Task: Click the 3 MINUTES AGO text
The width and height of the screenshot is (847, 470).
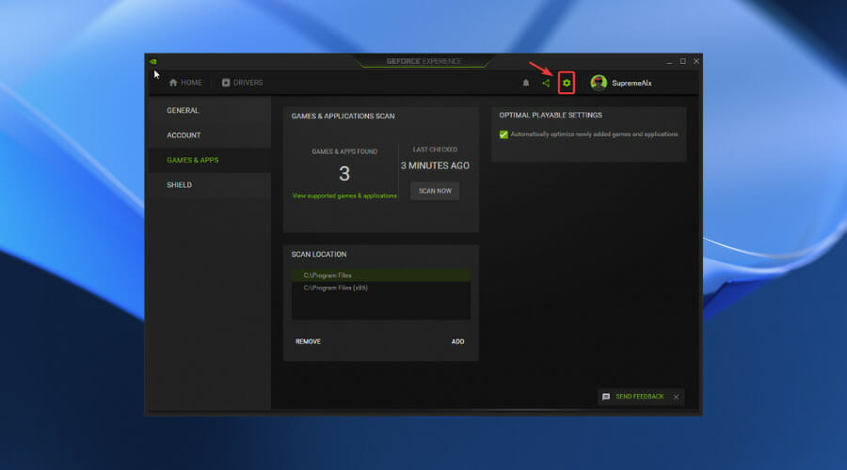Action: pyautogui.click(x=435, y=165)
